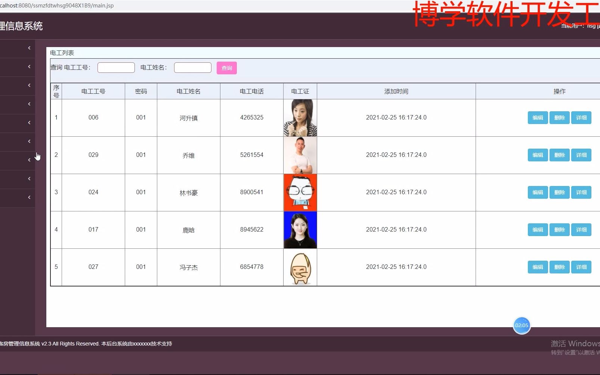Open 林书豪's cartoon certificate image
The height and width of the screenshot is (375, 600).
coord(300,192)
